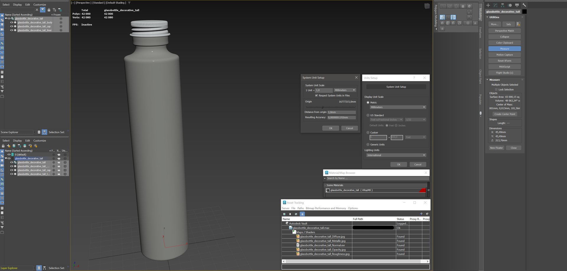The height and width of the screenshot is (271, 567).
Task: Select the Metric radio button
Action: (x=368, y=103)
